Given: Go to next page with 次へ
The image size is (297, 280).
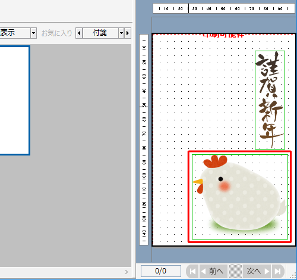Looking at the screenshot, I should [257, 271].
